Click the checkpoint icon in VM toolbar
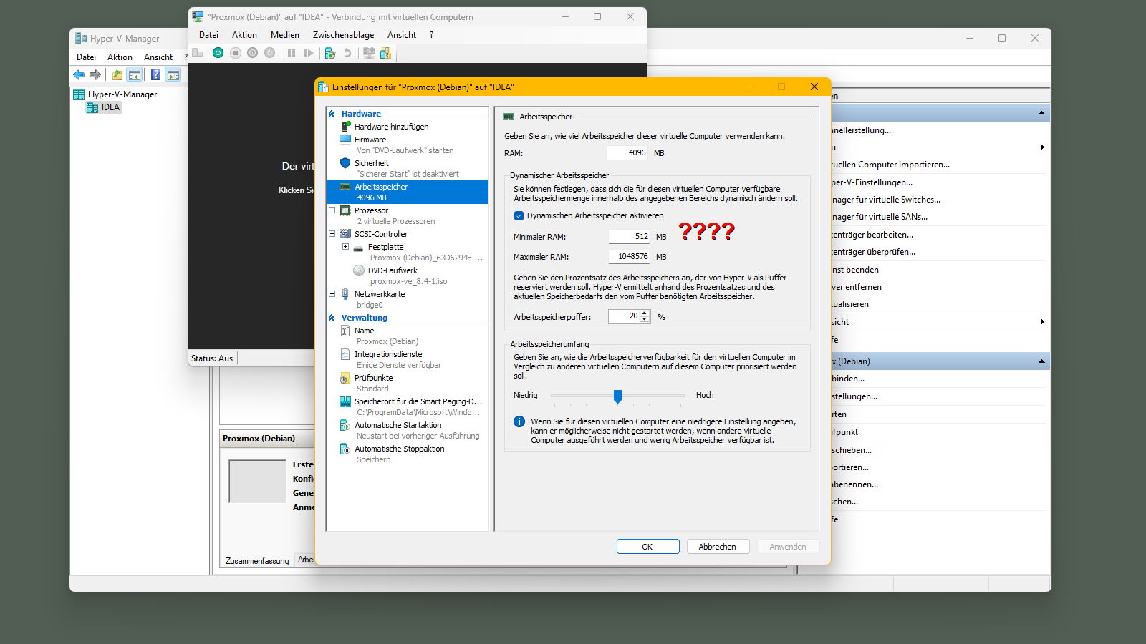The image size is (1146, 644). click(330, 53)
